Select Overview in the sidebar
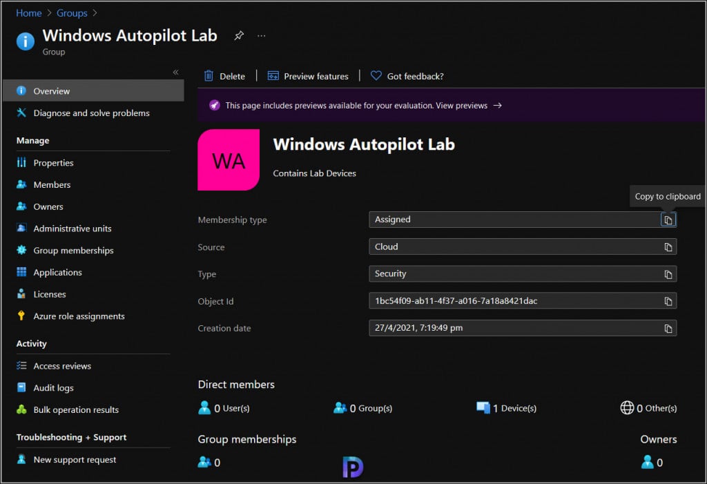Viewport: 707px width, 484px height. [x=93, y=90]
